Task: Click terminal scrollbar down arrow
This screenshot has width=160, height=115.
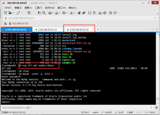Action: point(157,103)
